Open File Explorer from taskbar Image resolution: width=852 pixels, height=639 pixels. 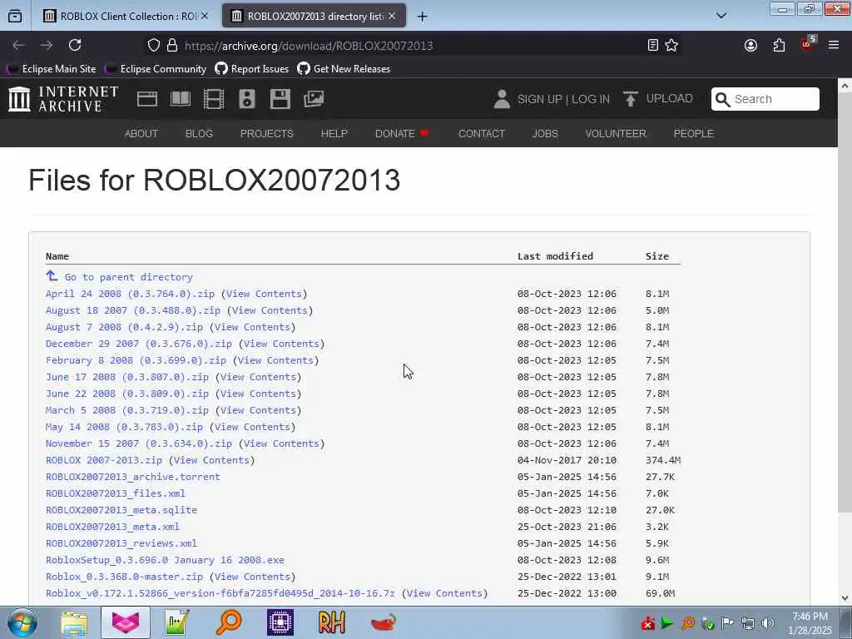[74, 622]
